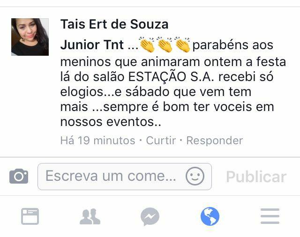Open the tagged Junior Tnt profile link

click(92, 44)
